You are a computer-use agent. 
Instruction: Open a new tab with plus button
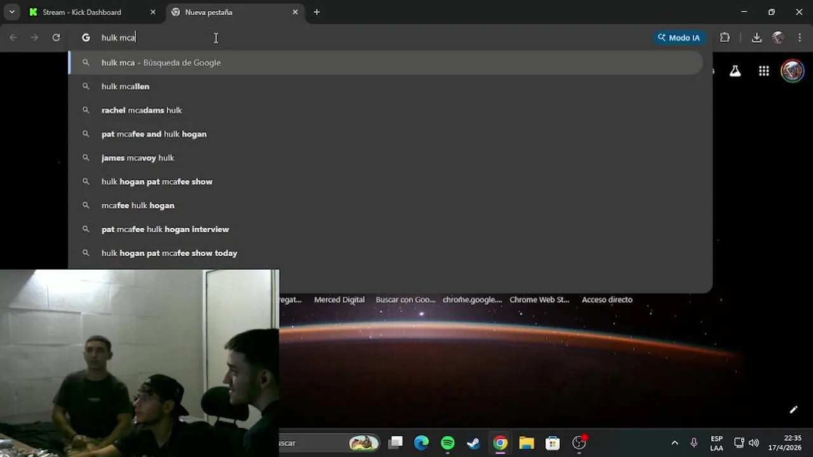pos(316,12)
